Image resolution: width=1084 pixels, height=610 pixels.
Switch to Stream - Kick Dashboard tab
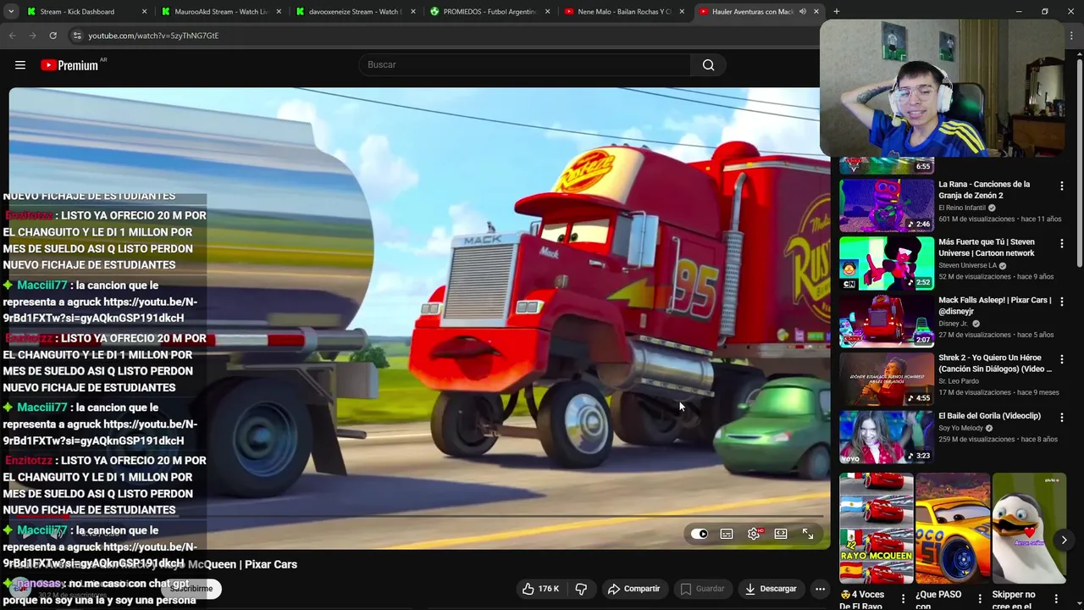point(86,12)
